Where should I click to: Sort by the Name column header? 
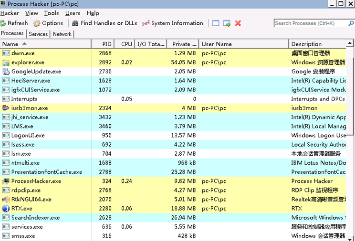[45, 44]
